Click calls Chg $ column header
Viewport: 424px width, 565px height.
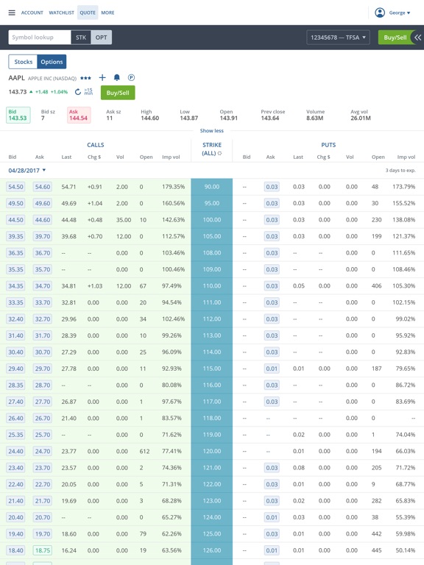(x=94, y=157)
